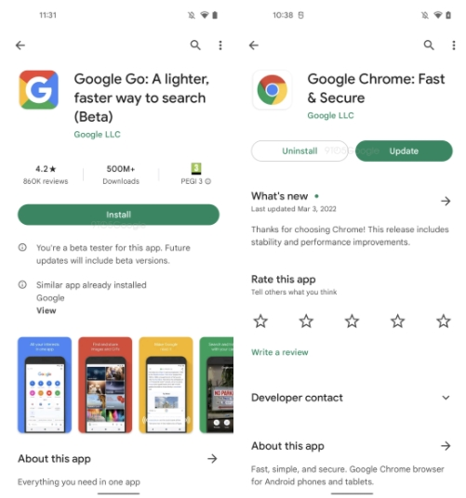Rate Chrome one star
466x498 pixels.
click(260, 321)
